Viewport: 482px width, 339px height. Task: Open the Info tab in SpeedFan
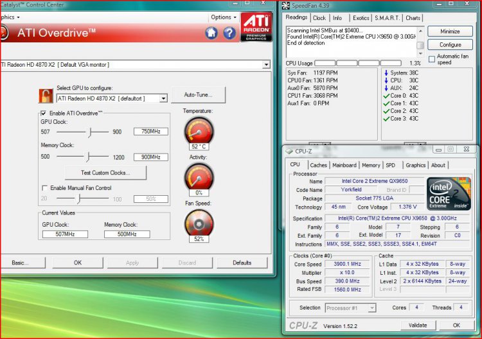[x=337, y=18]
